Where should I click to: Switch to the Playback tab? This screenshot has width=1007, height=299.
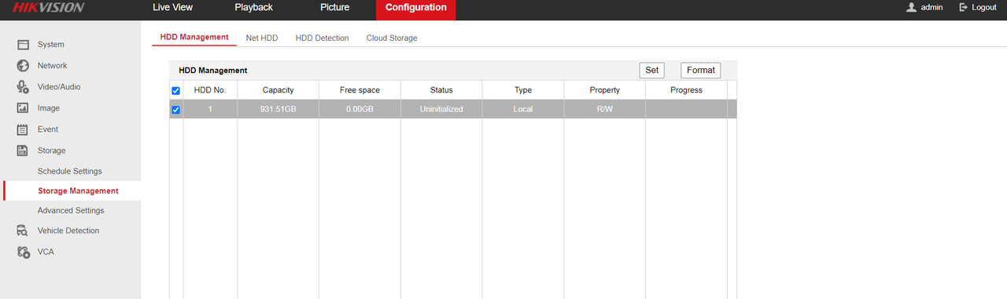253,7
